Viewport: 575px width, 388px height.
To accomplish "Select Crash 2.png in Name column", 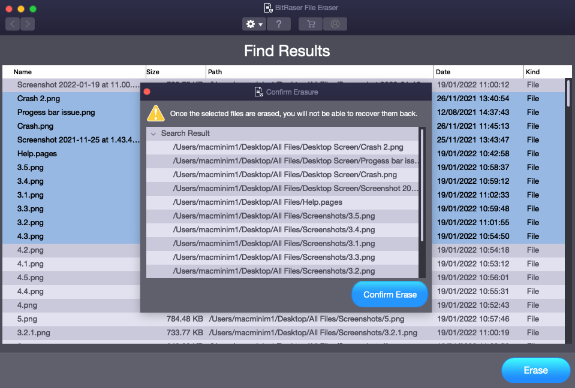I will 38,99.
